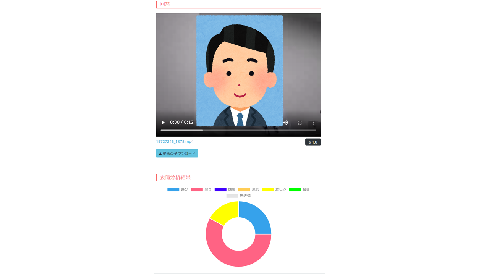Hide the 恐れ series via legend

click(x=249, y=189)
